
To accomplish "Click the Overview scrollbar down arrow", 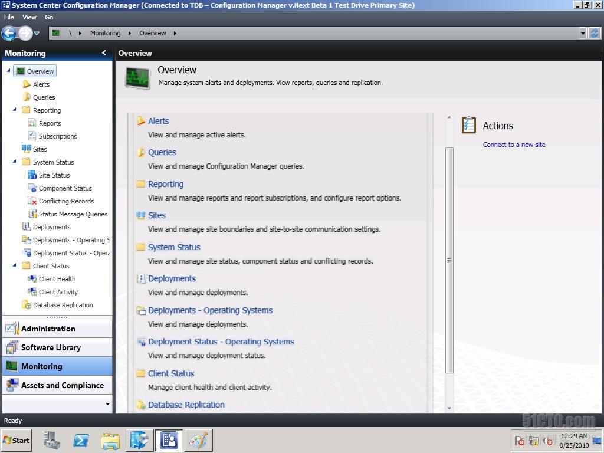I will [449, 408].
